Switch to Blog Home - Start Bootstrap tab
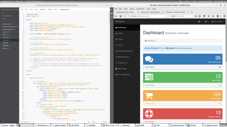The image size is (227, 127). tap(151, 12)
